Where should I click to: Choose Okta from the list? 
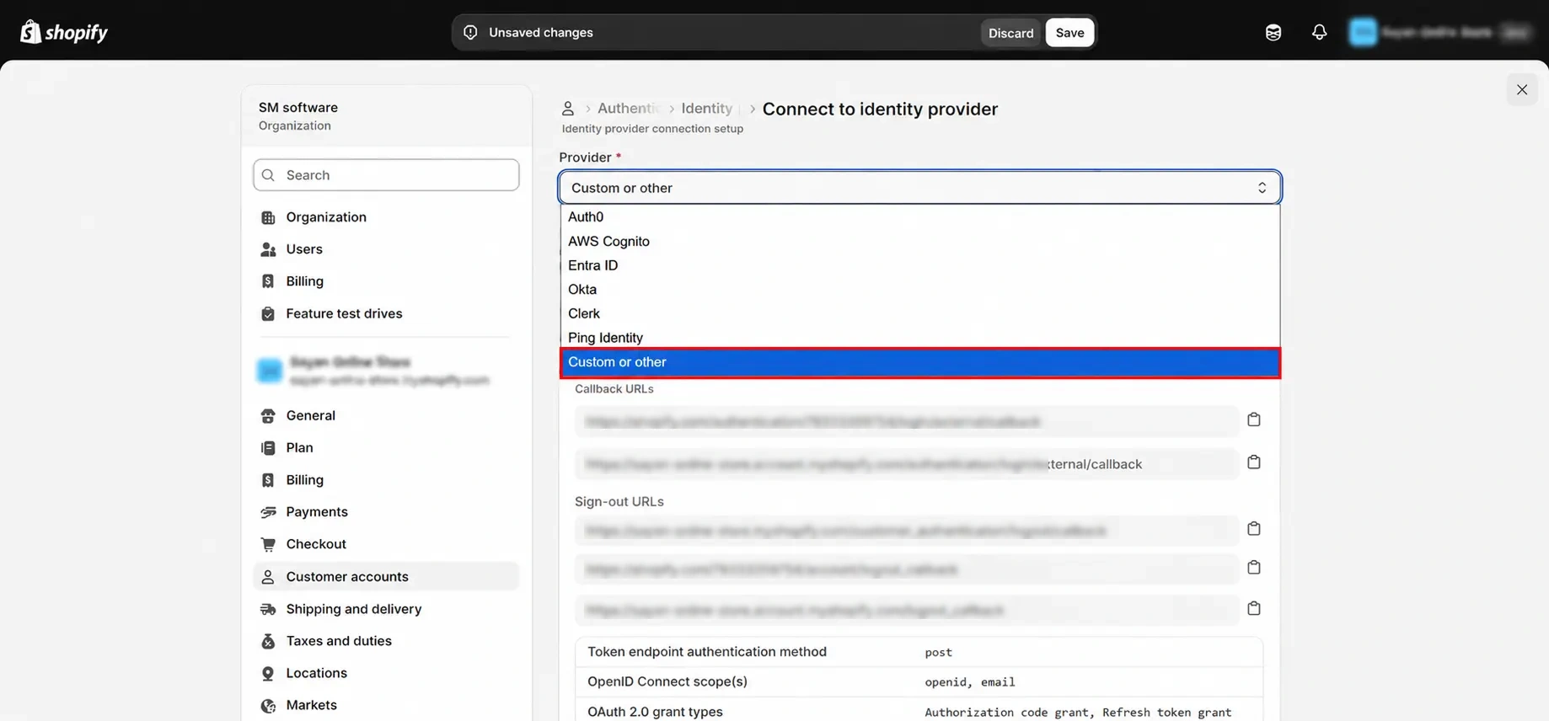click(919, 290)
